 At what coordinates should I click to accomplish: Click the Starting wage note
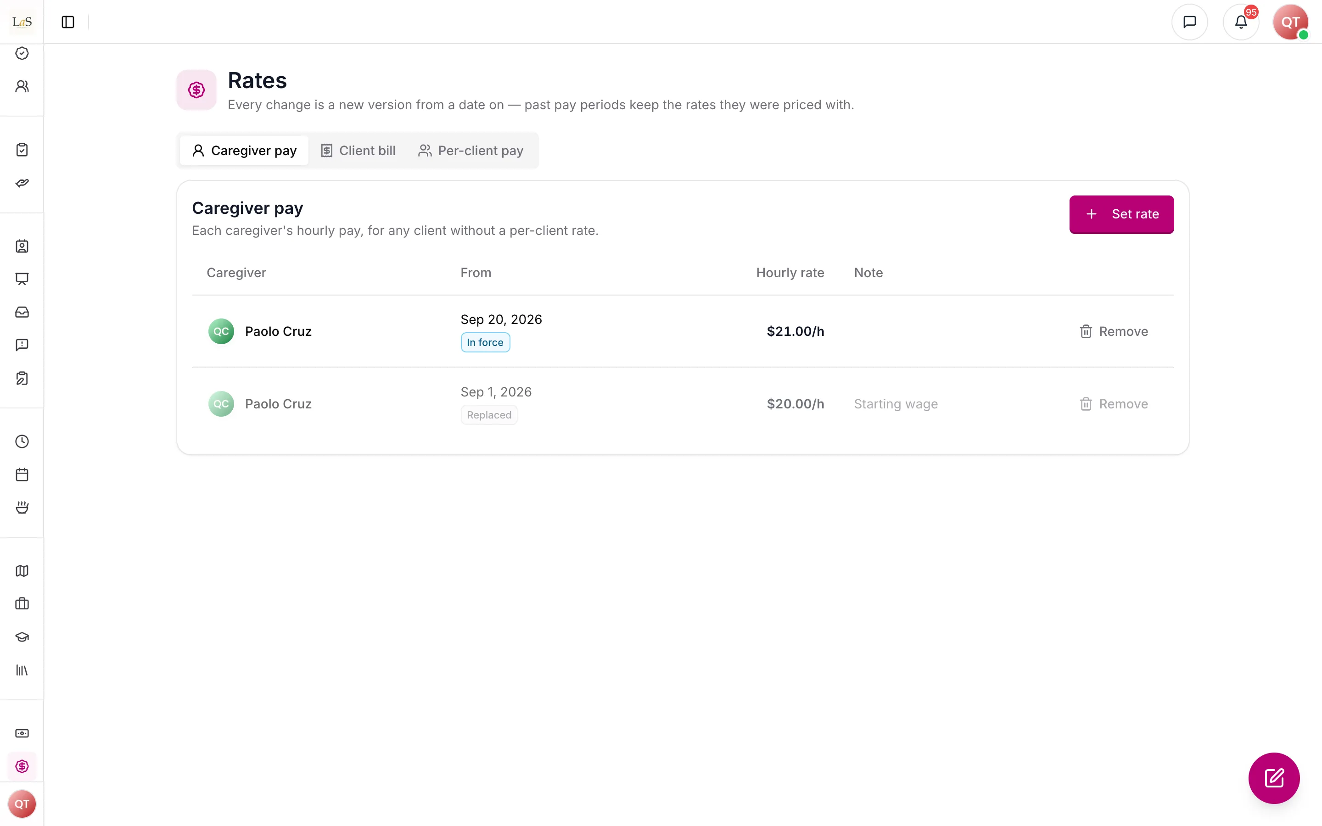pos(896,404)
